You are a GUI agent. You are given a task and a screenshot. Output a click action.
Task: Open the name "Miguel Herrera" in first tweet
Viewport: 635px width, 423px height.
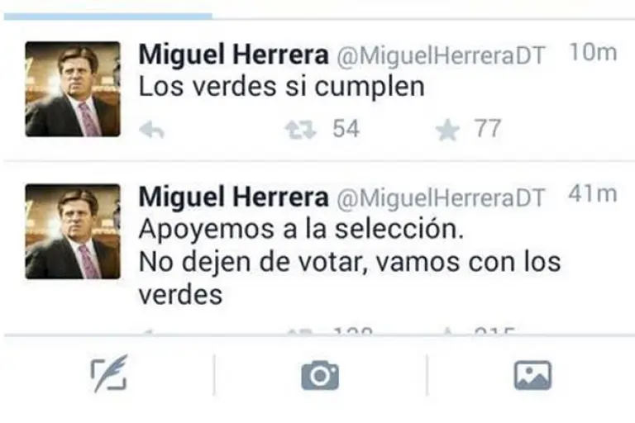[x=233, y=55]
